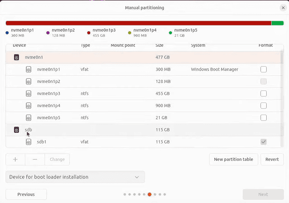Viewport: 289px width, 203px height.
Task: Click the New partition table button
Action: (234, 159)
